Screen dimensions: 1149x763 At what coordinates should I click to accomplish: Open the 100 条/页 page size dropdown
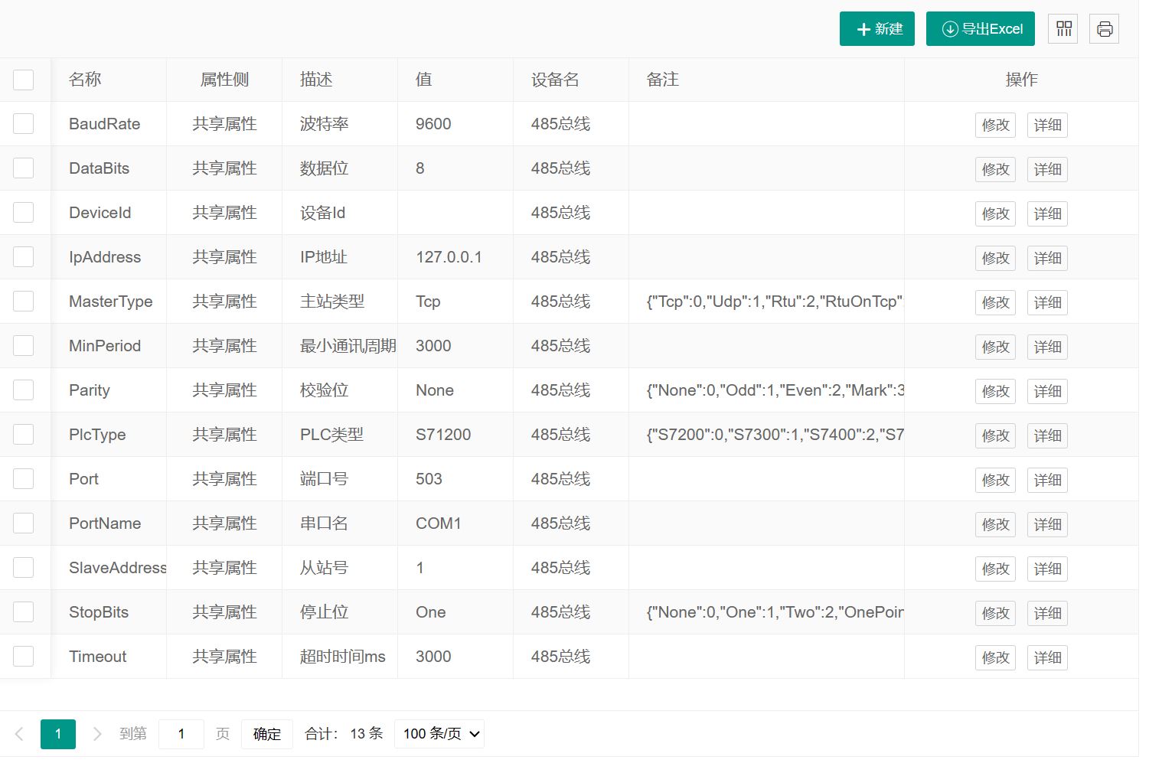pyautogui.click(x=439, y=734)
